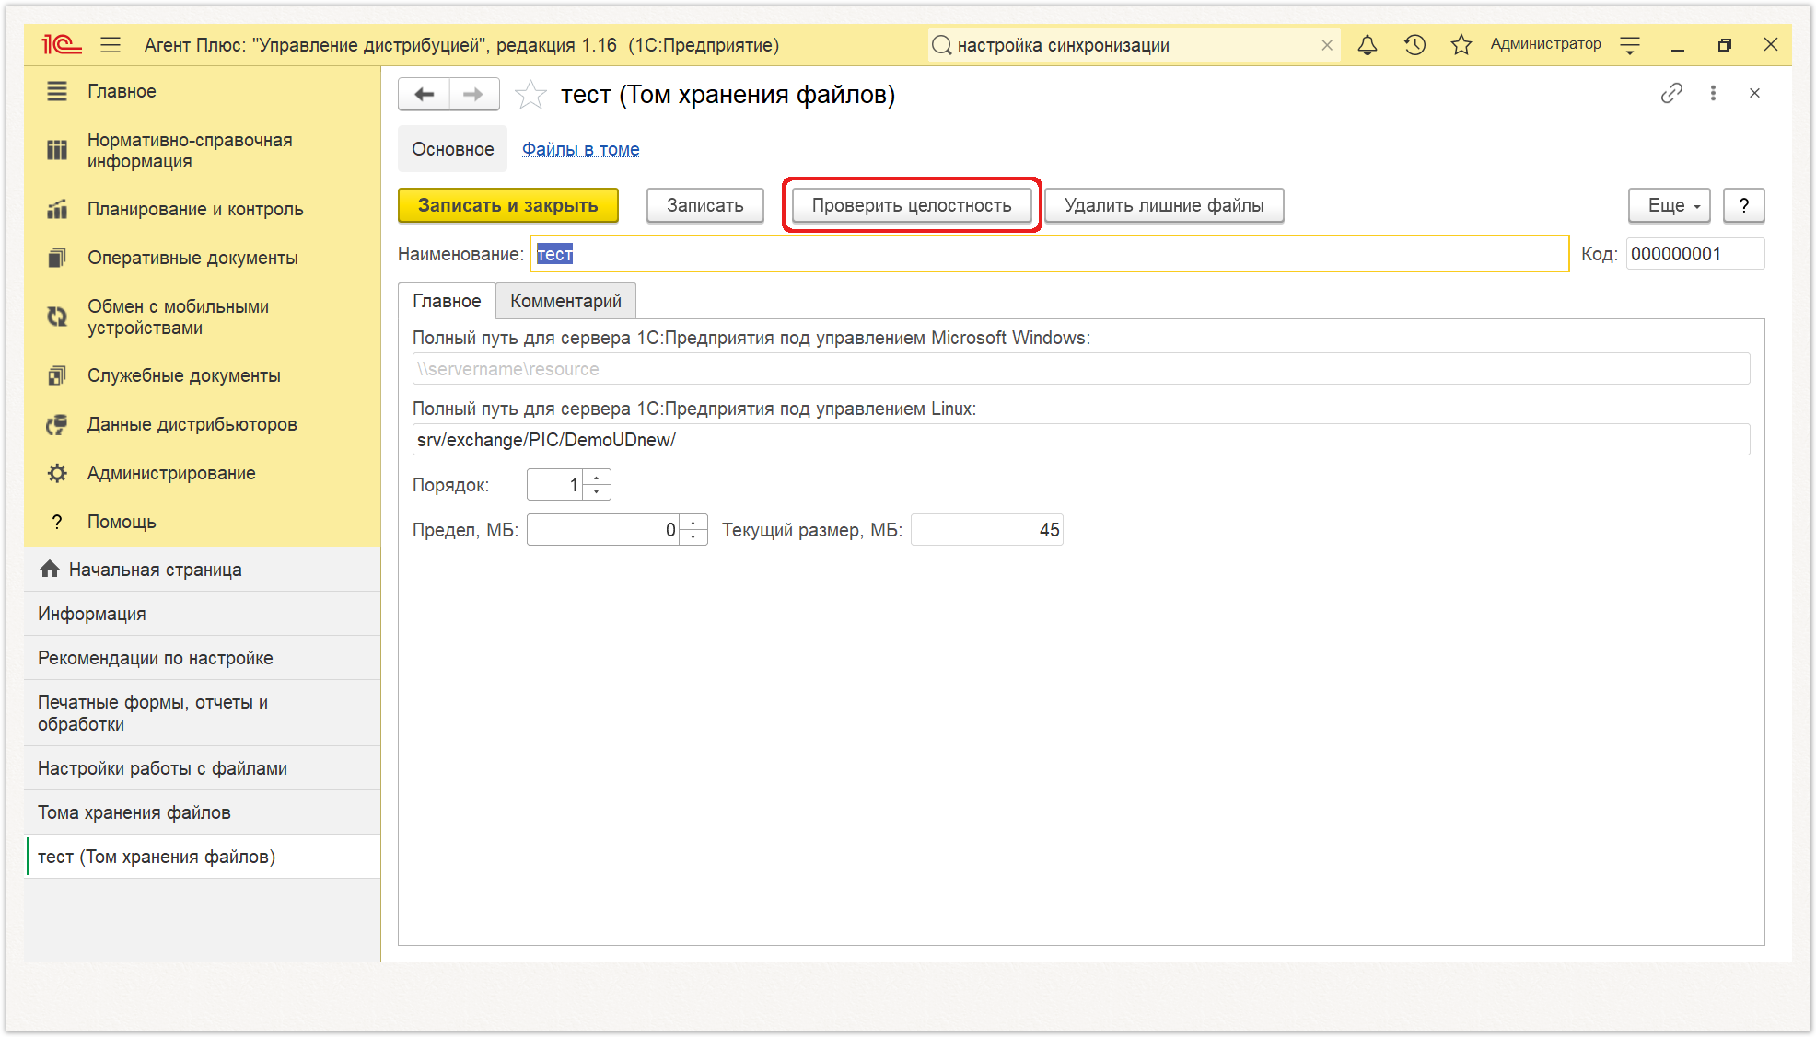The image size is (1816, 1037).
Task: Switch to Тома хранения файлов window
Action: click(x=203, y=812)
